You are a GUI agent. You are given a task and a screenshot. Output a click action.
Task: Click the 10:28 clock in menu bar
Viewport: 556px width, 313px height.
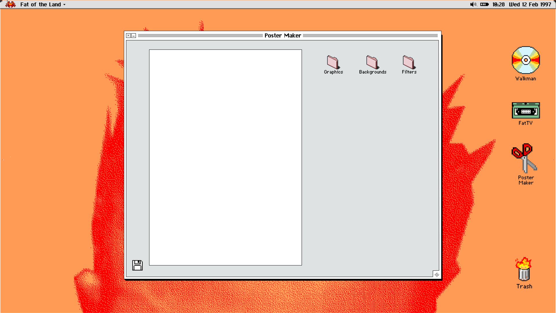498,4
